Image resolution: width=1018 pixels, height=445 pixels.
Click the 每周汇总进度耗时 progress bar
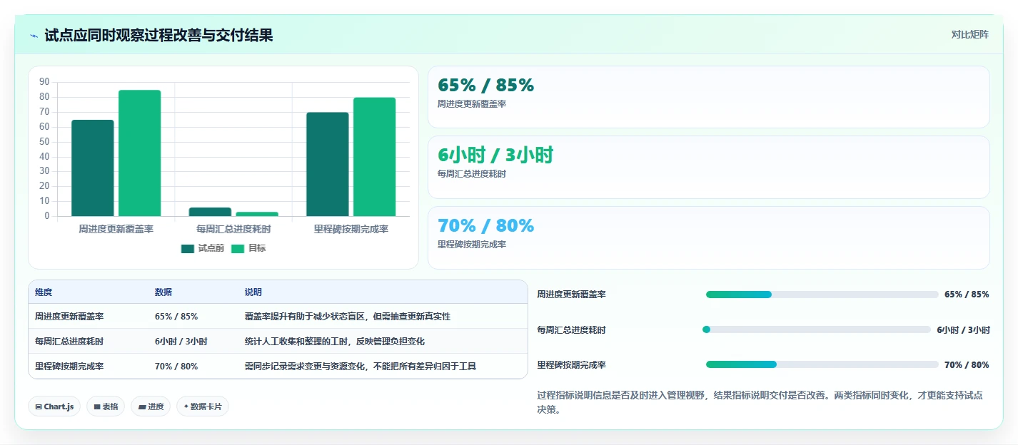pos(817,329)
